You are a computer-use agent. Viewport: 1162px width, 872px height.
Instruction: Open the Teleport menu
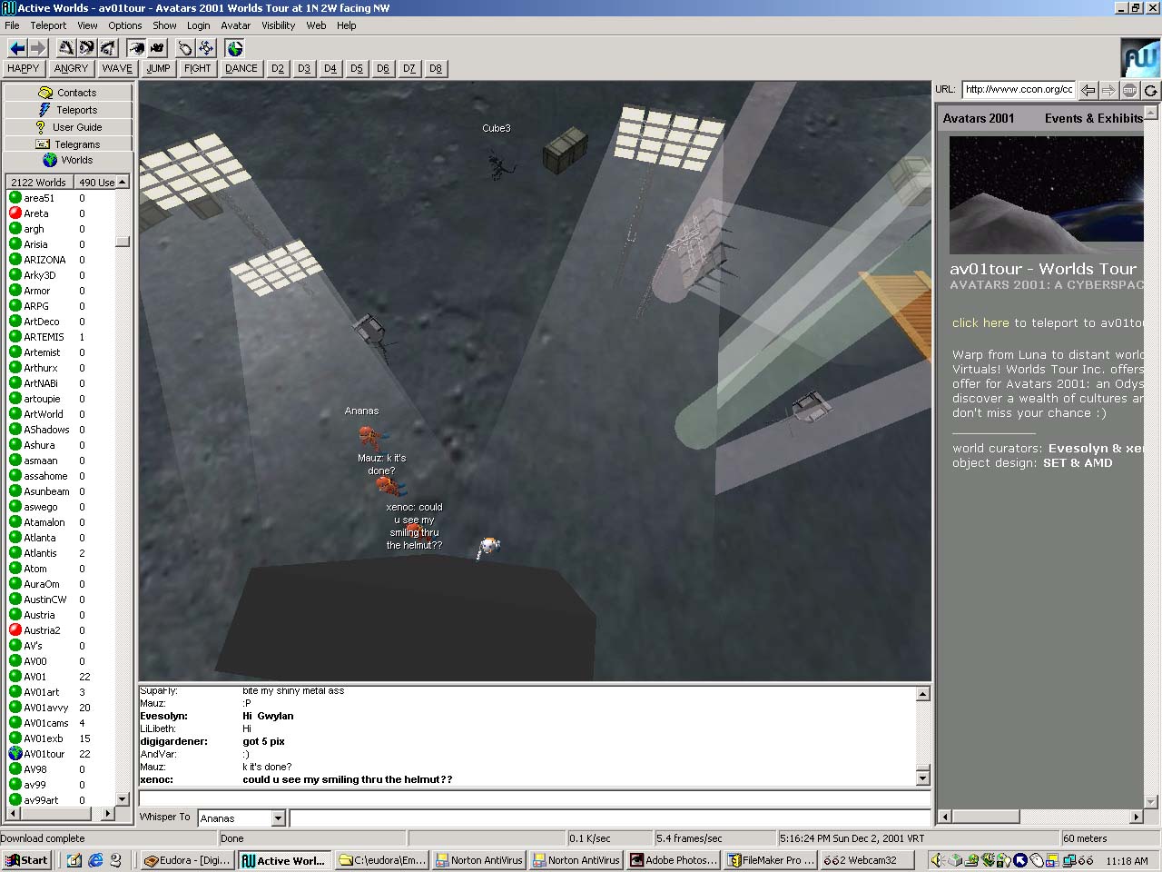click(x=48, y=25)
